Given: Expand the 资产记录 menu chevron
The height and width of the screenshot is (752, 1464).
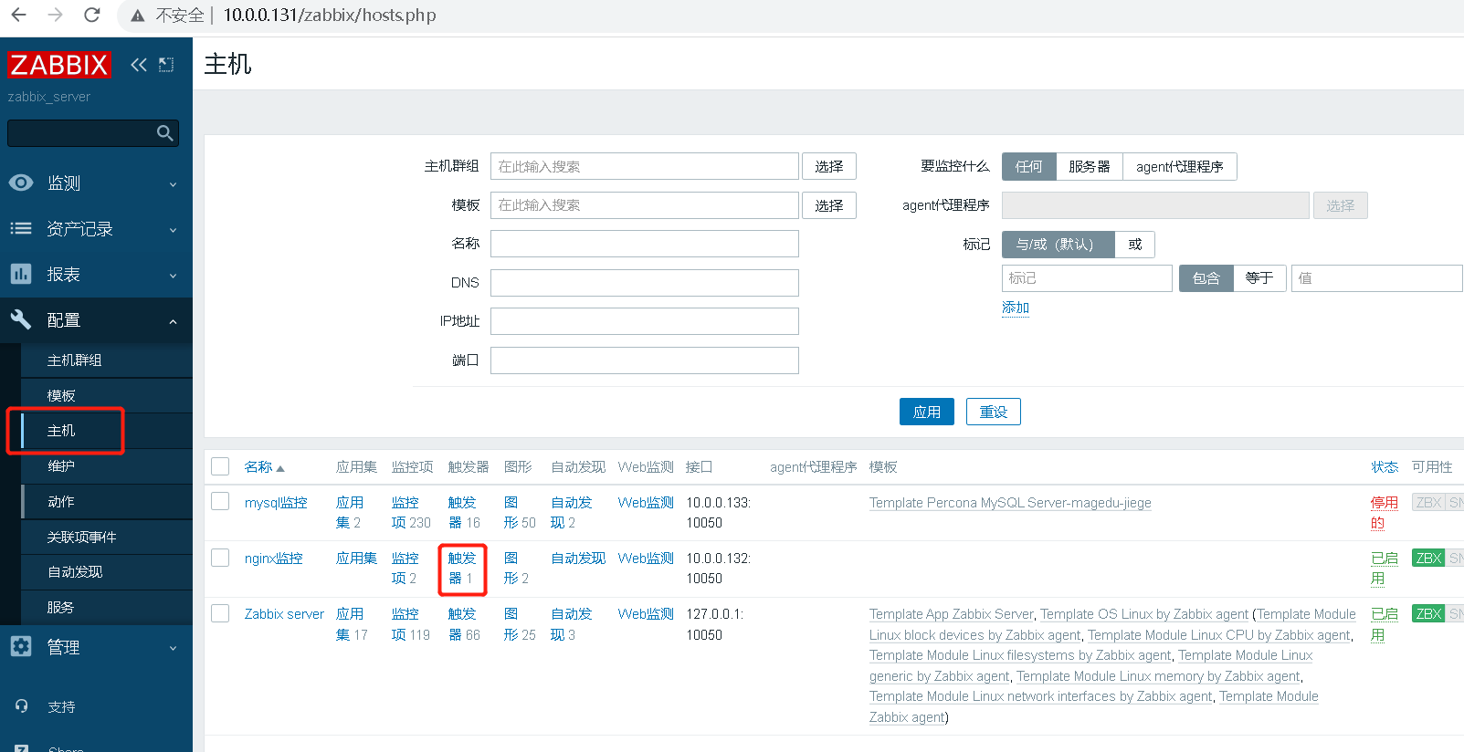Looking at the screenshot, I should coord(173,230).
